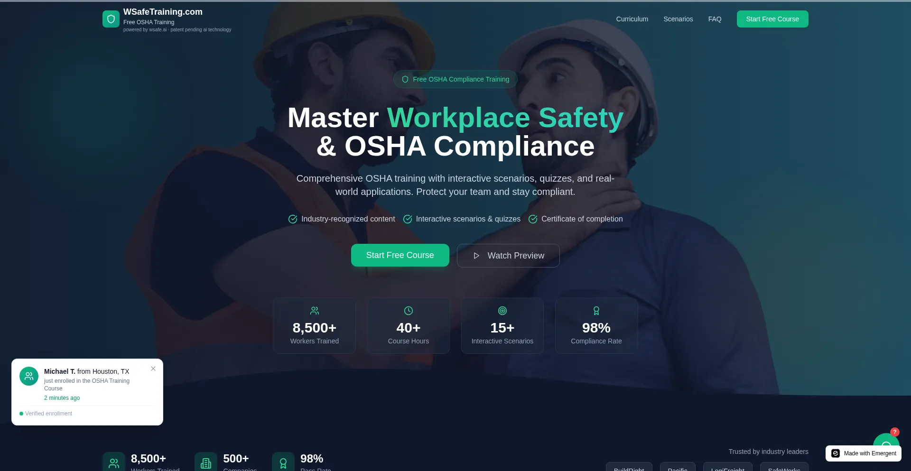
Task: Click the clock icon above 40+ Course Hours
Action: point(409,311)
